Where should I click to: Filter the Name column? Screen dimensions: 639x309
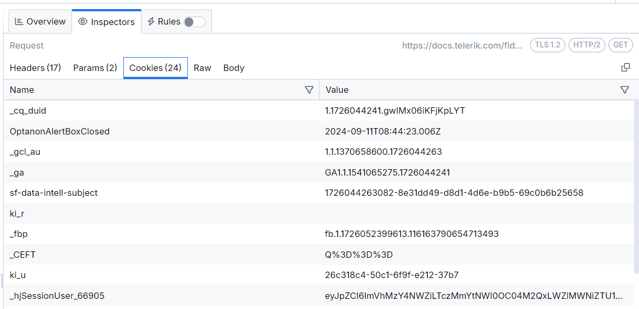[x=309, y=90]
